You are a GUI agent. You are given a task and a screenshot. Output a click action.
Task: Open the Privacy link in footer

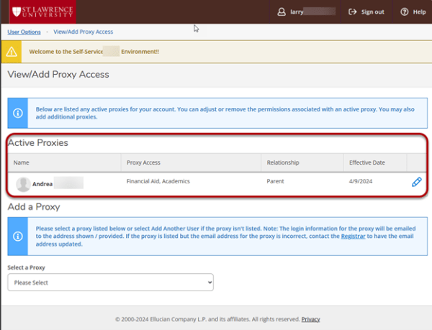[310, 318]
